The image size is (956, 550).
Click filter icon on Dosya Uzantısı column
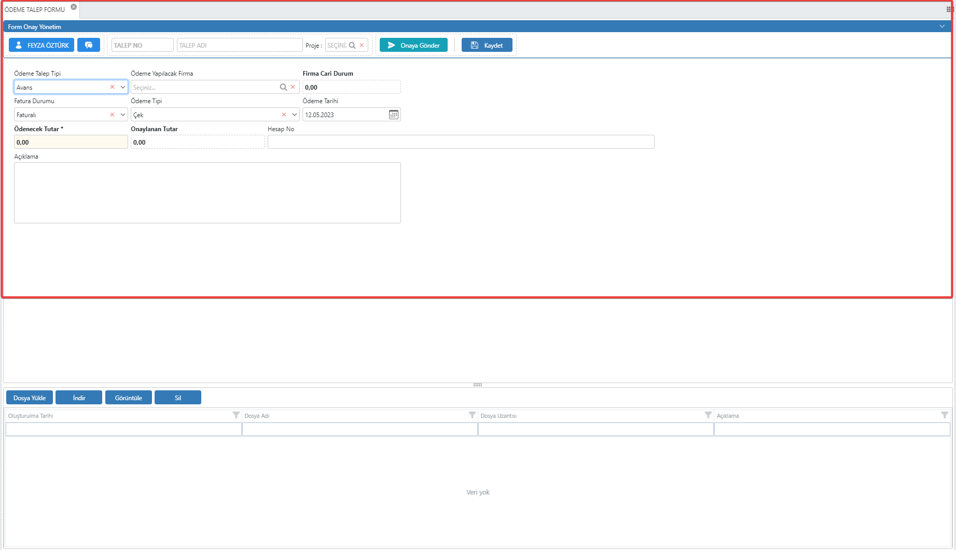(708, 415)
